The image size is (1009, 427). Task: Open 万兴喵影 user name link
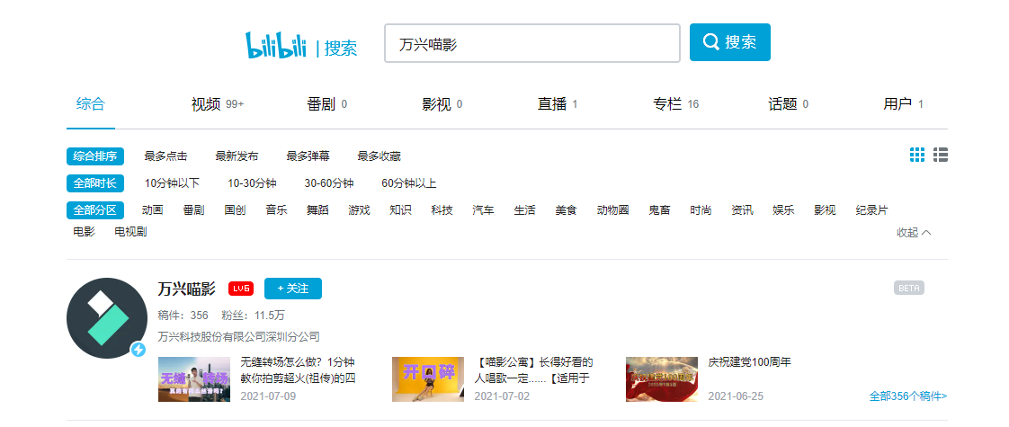[187, 289]
